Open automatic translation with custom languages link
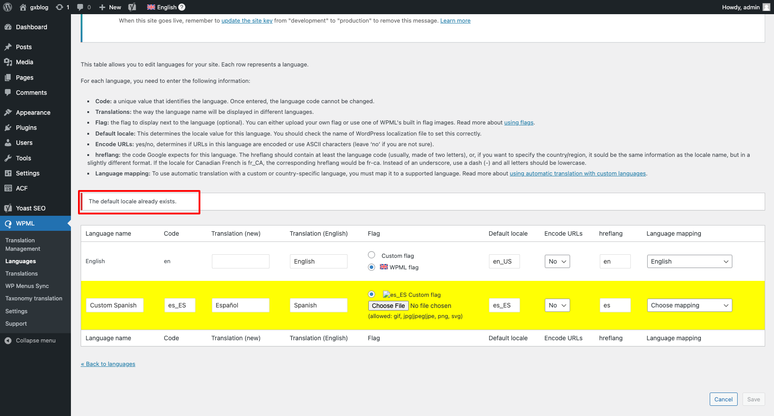 tap(578, 174)
